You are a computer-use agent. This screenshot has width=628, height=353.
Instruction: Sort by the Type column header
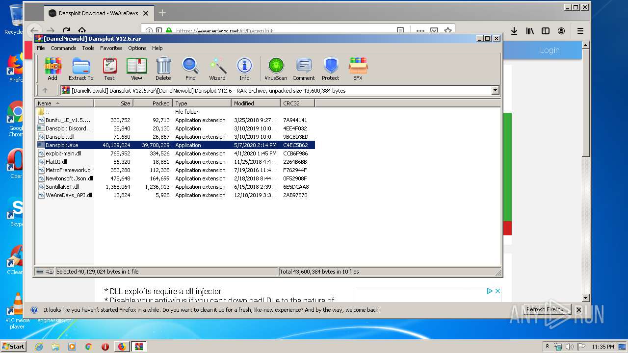202,103
